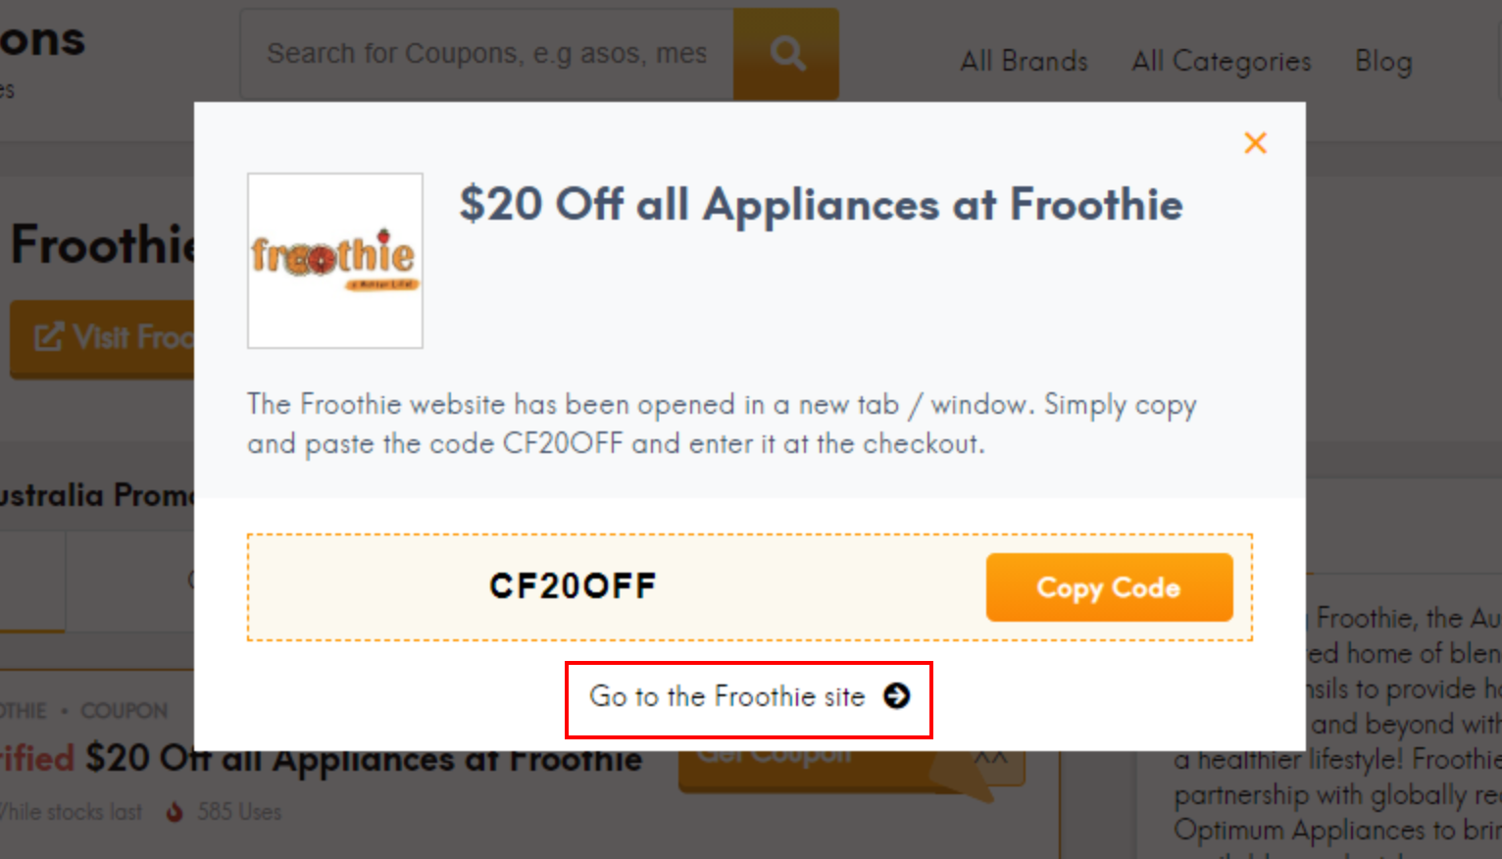Open the 'Blog' section
Screen dimensions: 1502x859
pos(1383,61)
